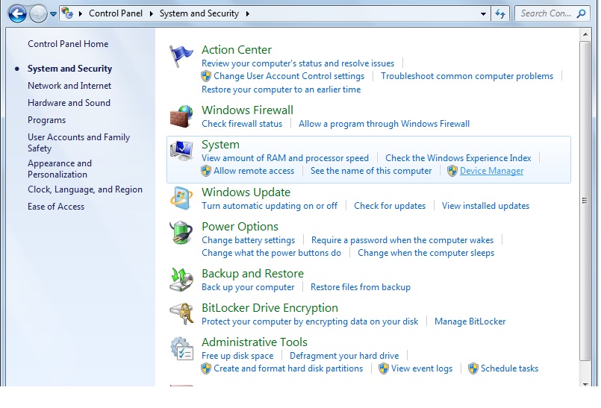
Task: Click shield icon beside Device Manager
Action: click(452, 171)
